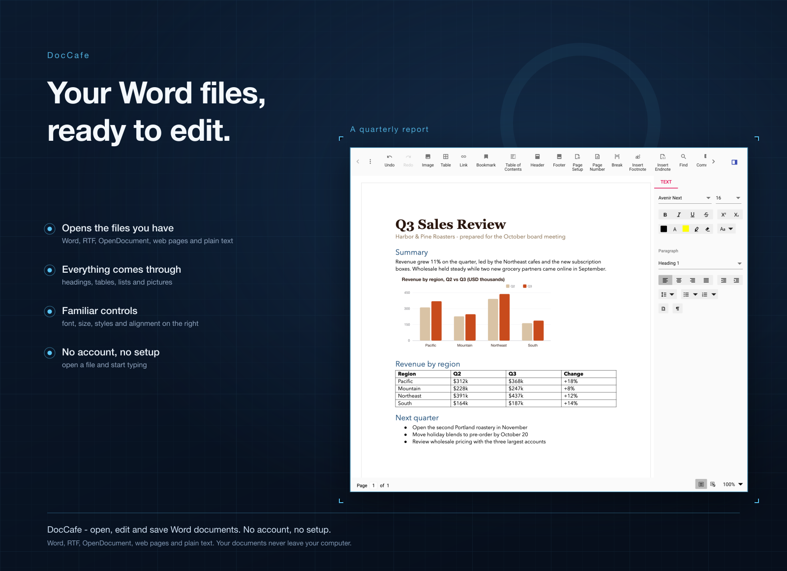The image size is (787, 571).
Task: Open the Avenir Next font dropdown
Action: [685, 198]
